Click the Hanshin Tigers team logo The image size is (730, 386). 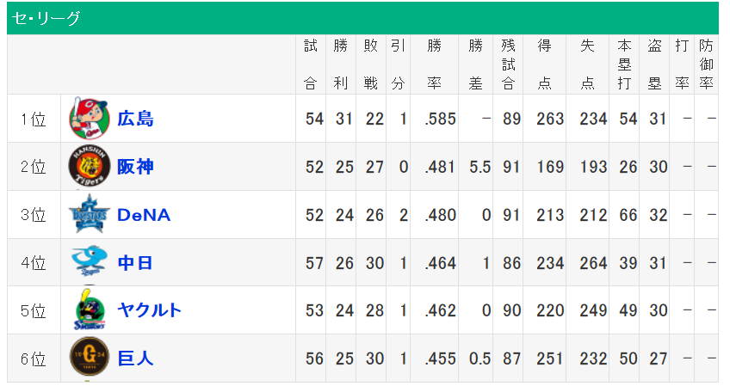click(90, 167)
